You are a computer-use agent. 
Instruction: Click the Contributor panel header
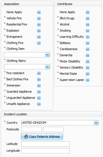[78, 4]
